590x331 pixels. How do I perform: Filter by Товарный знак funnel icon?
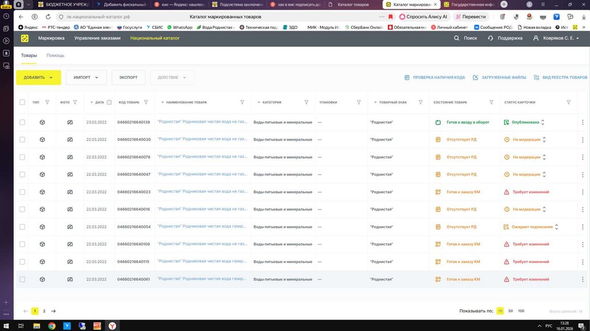[x=421, y=102]
